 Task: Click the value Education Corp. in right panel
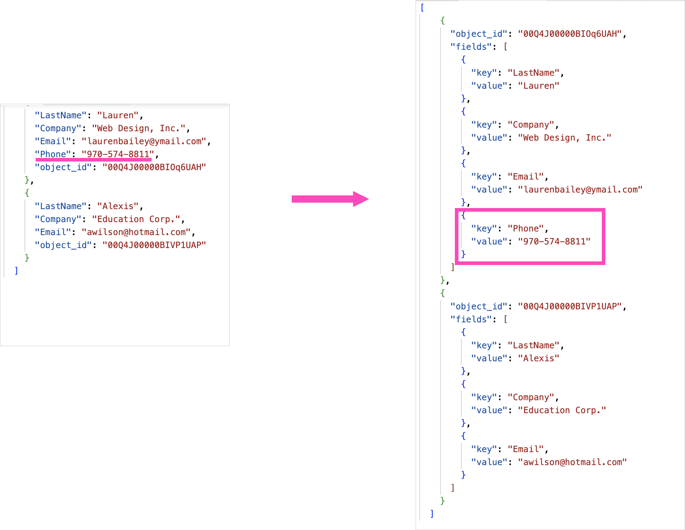click(x=562, y=410)
